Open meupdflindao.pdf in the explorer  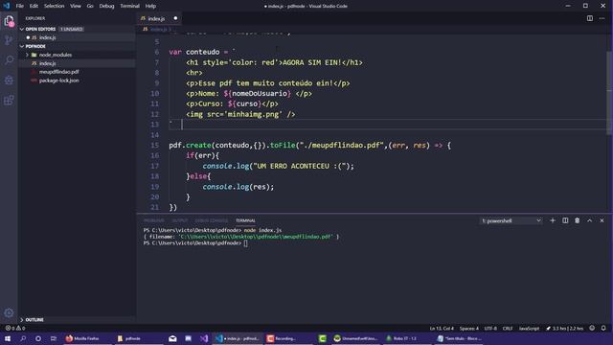click(x=77, y=72)
